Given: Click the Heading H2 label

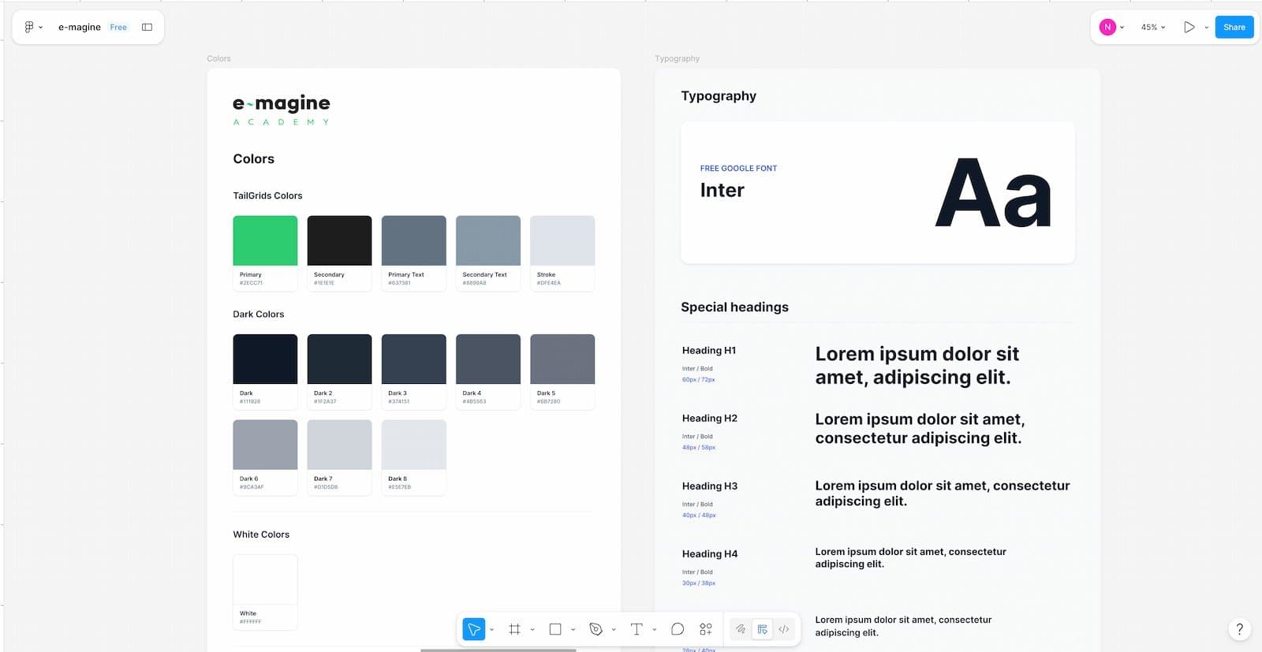Looking at the screenshot, I should tap(710, 418).
